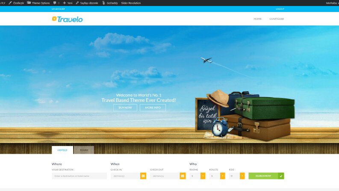
Task: Click Sayfayı düzenle edit page link
Action: [87, 3]
